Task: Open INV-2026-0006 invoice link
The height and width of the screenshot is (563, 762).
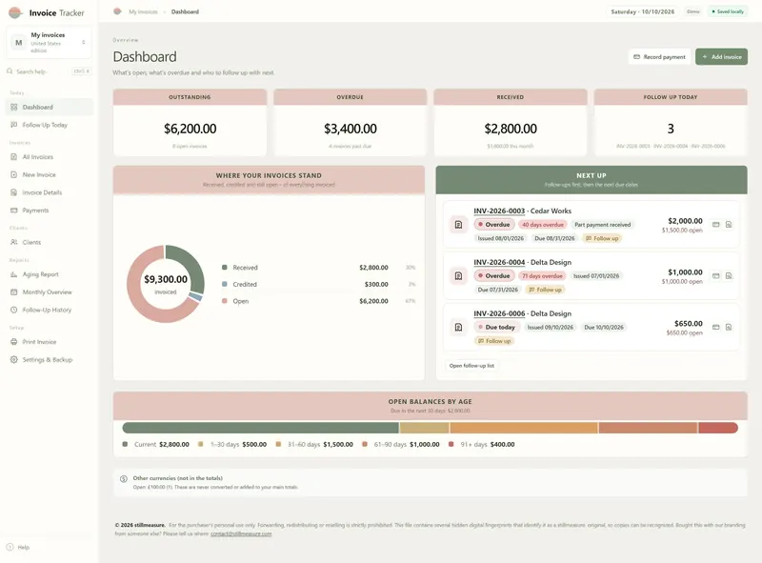Action: 499,313
